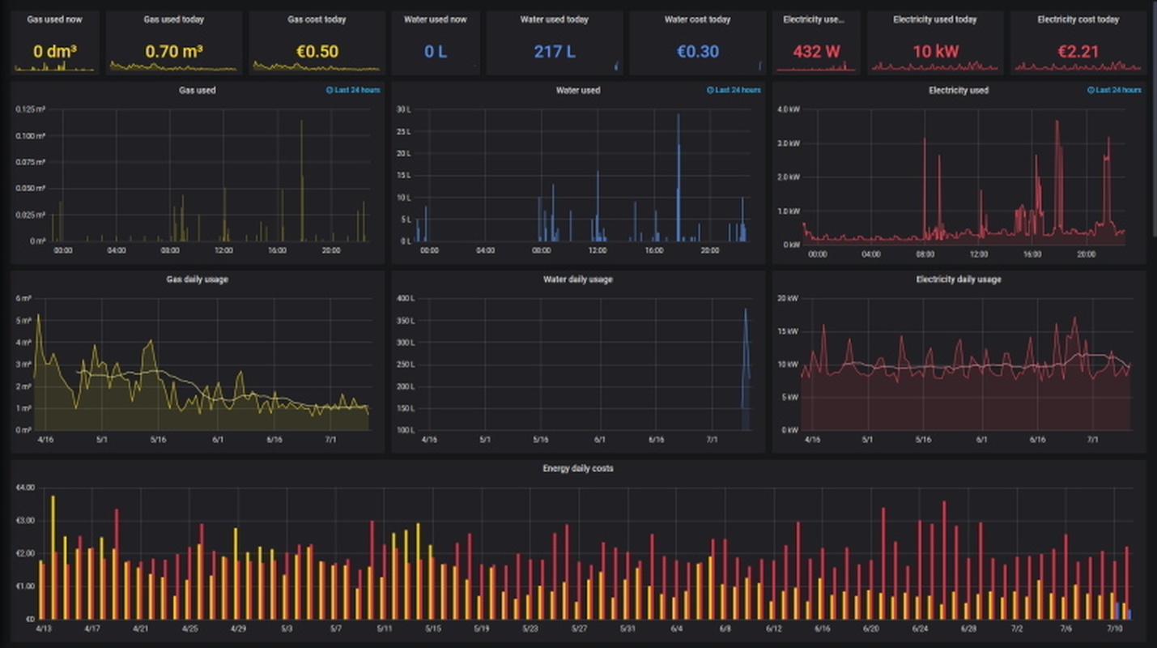Click the clock icon in Gas used panel
Screen dimensions: 1157x648
click(x=330, y=90)
